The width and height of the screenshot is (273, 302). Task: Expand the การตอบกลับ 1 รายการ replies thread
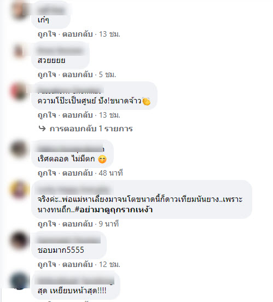click(x=91, y=129)
